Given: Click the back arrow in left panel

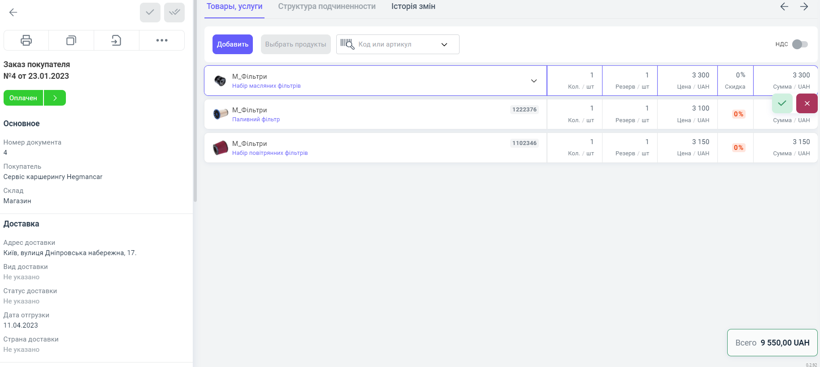Looking at the screenshot, I should point(13,13).
